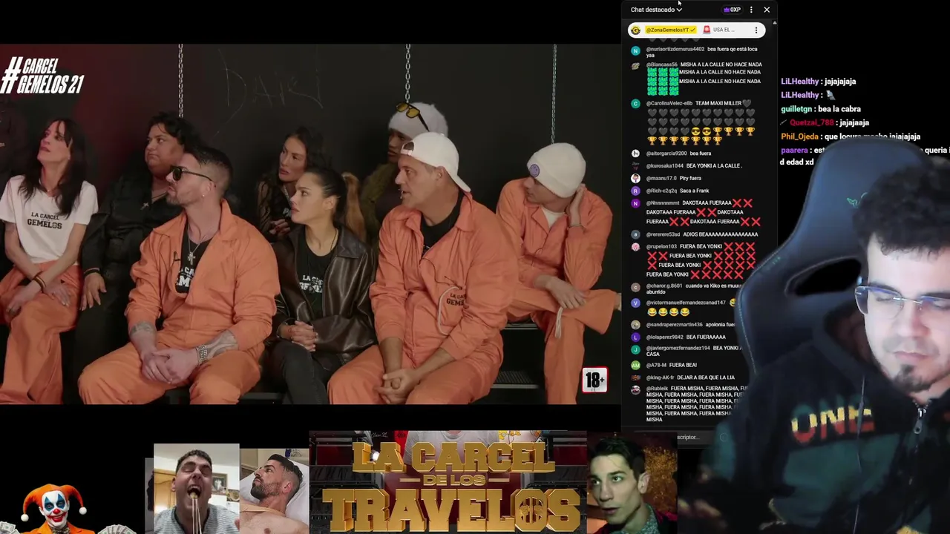Image resolution: width=950 pixels, height=534 pixels.
Task: Click avatar of @javiergomezfernandez194
Action: coord(635,349)
